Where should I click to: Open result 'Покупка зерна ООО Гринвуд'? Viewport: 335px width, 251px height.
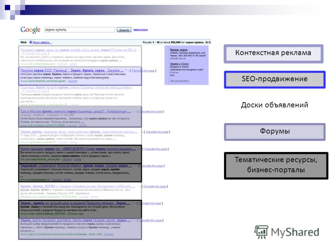point(72,70)
